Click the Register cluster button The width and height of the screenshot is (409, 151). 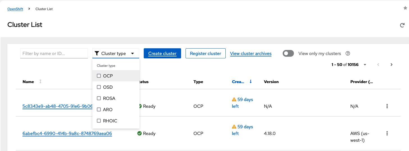[x=205, y=53]
